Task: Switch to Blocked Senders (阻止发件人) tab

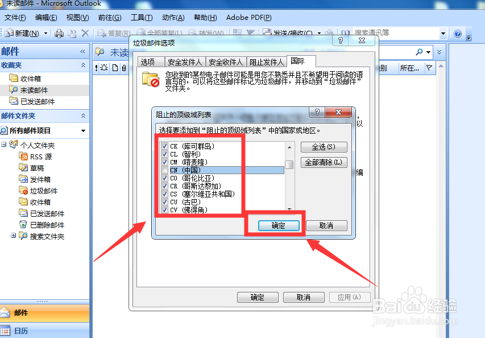Action: [266, 62]
